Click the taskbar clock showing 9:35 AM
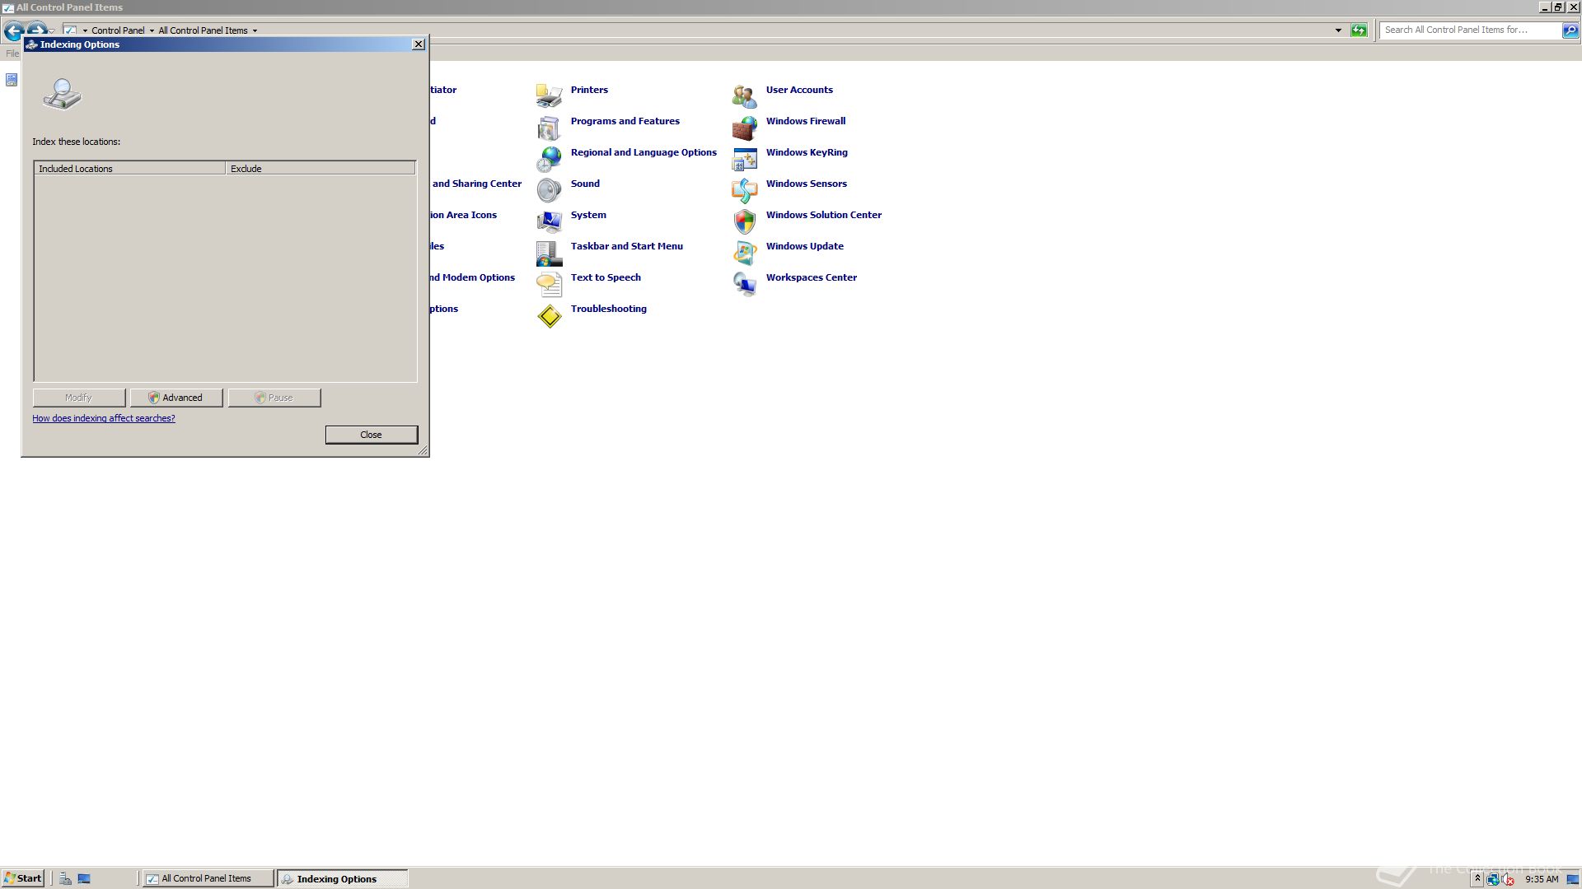The image size is (1582, 889). [1542, 879]
